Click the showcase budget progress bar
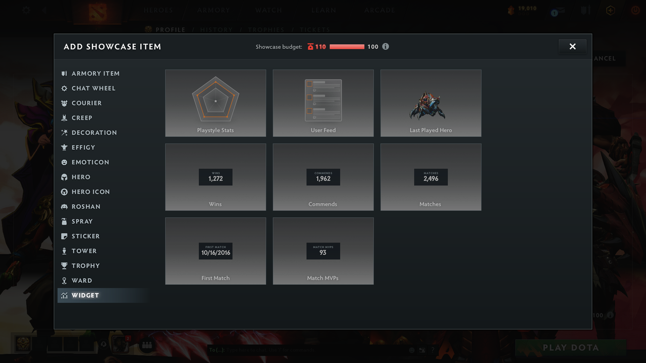The width and height of the screenshot is (646, 363). [x=347, y=46]
